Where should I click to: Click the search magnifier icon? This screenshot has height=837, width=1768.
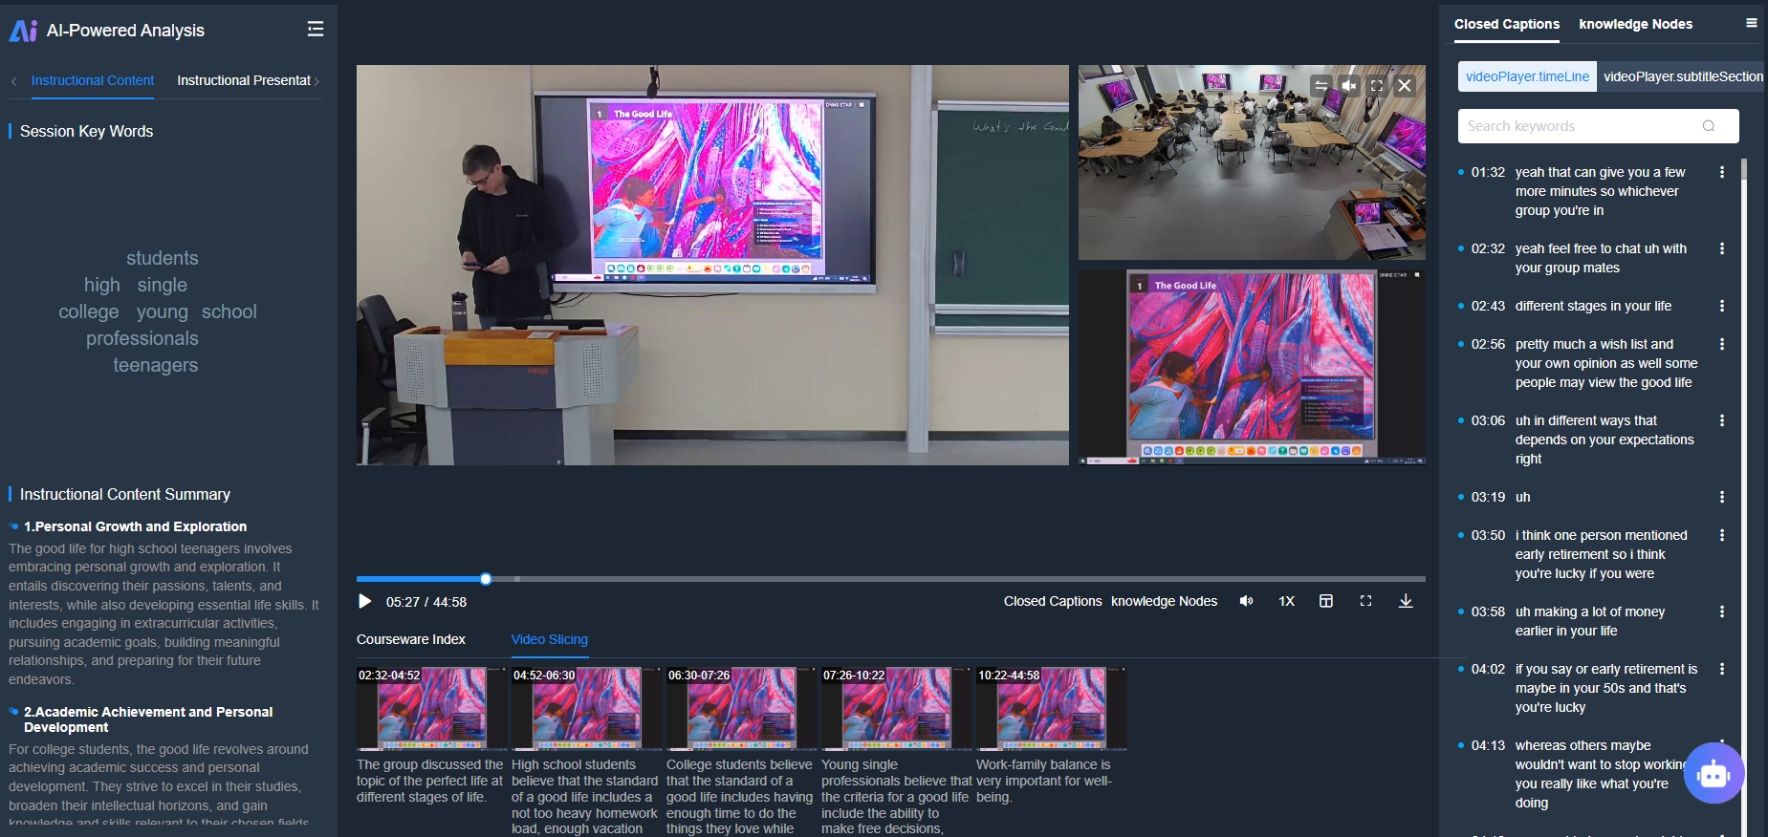click(1709, 126)
